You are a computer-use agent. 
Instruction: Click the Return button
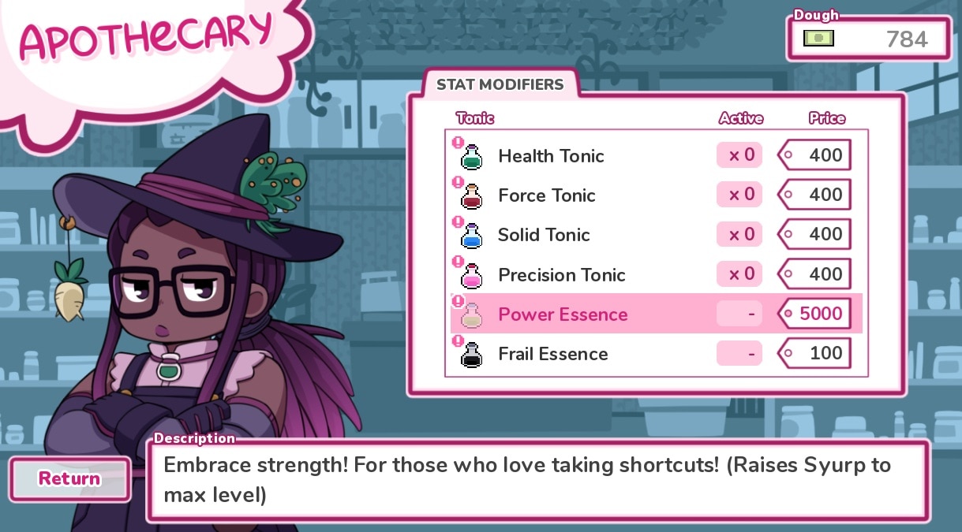[x=69, y=478]
